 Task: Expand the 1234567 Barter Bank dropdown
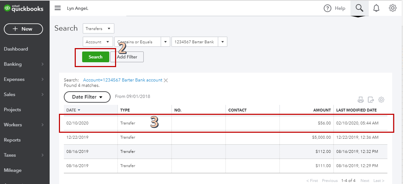[222, 42]
